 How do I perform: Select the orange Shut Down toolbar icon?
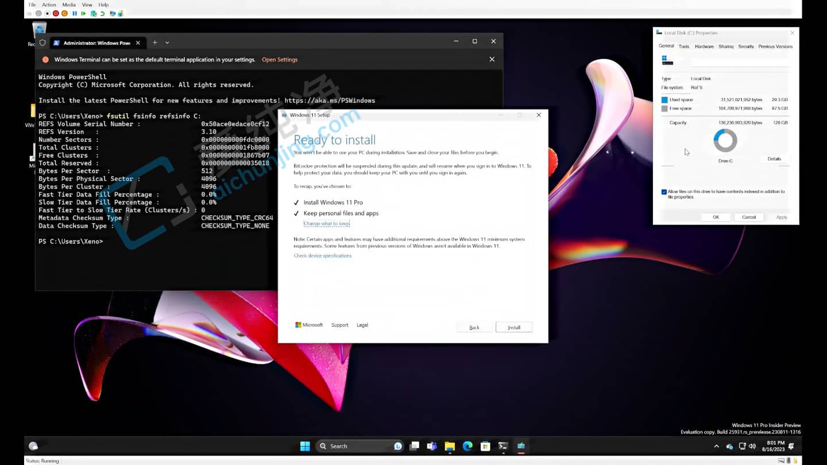click(65, 13)
